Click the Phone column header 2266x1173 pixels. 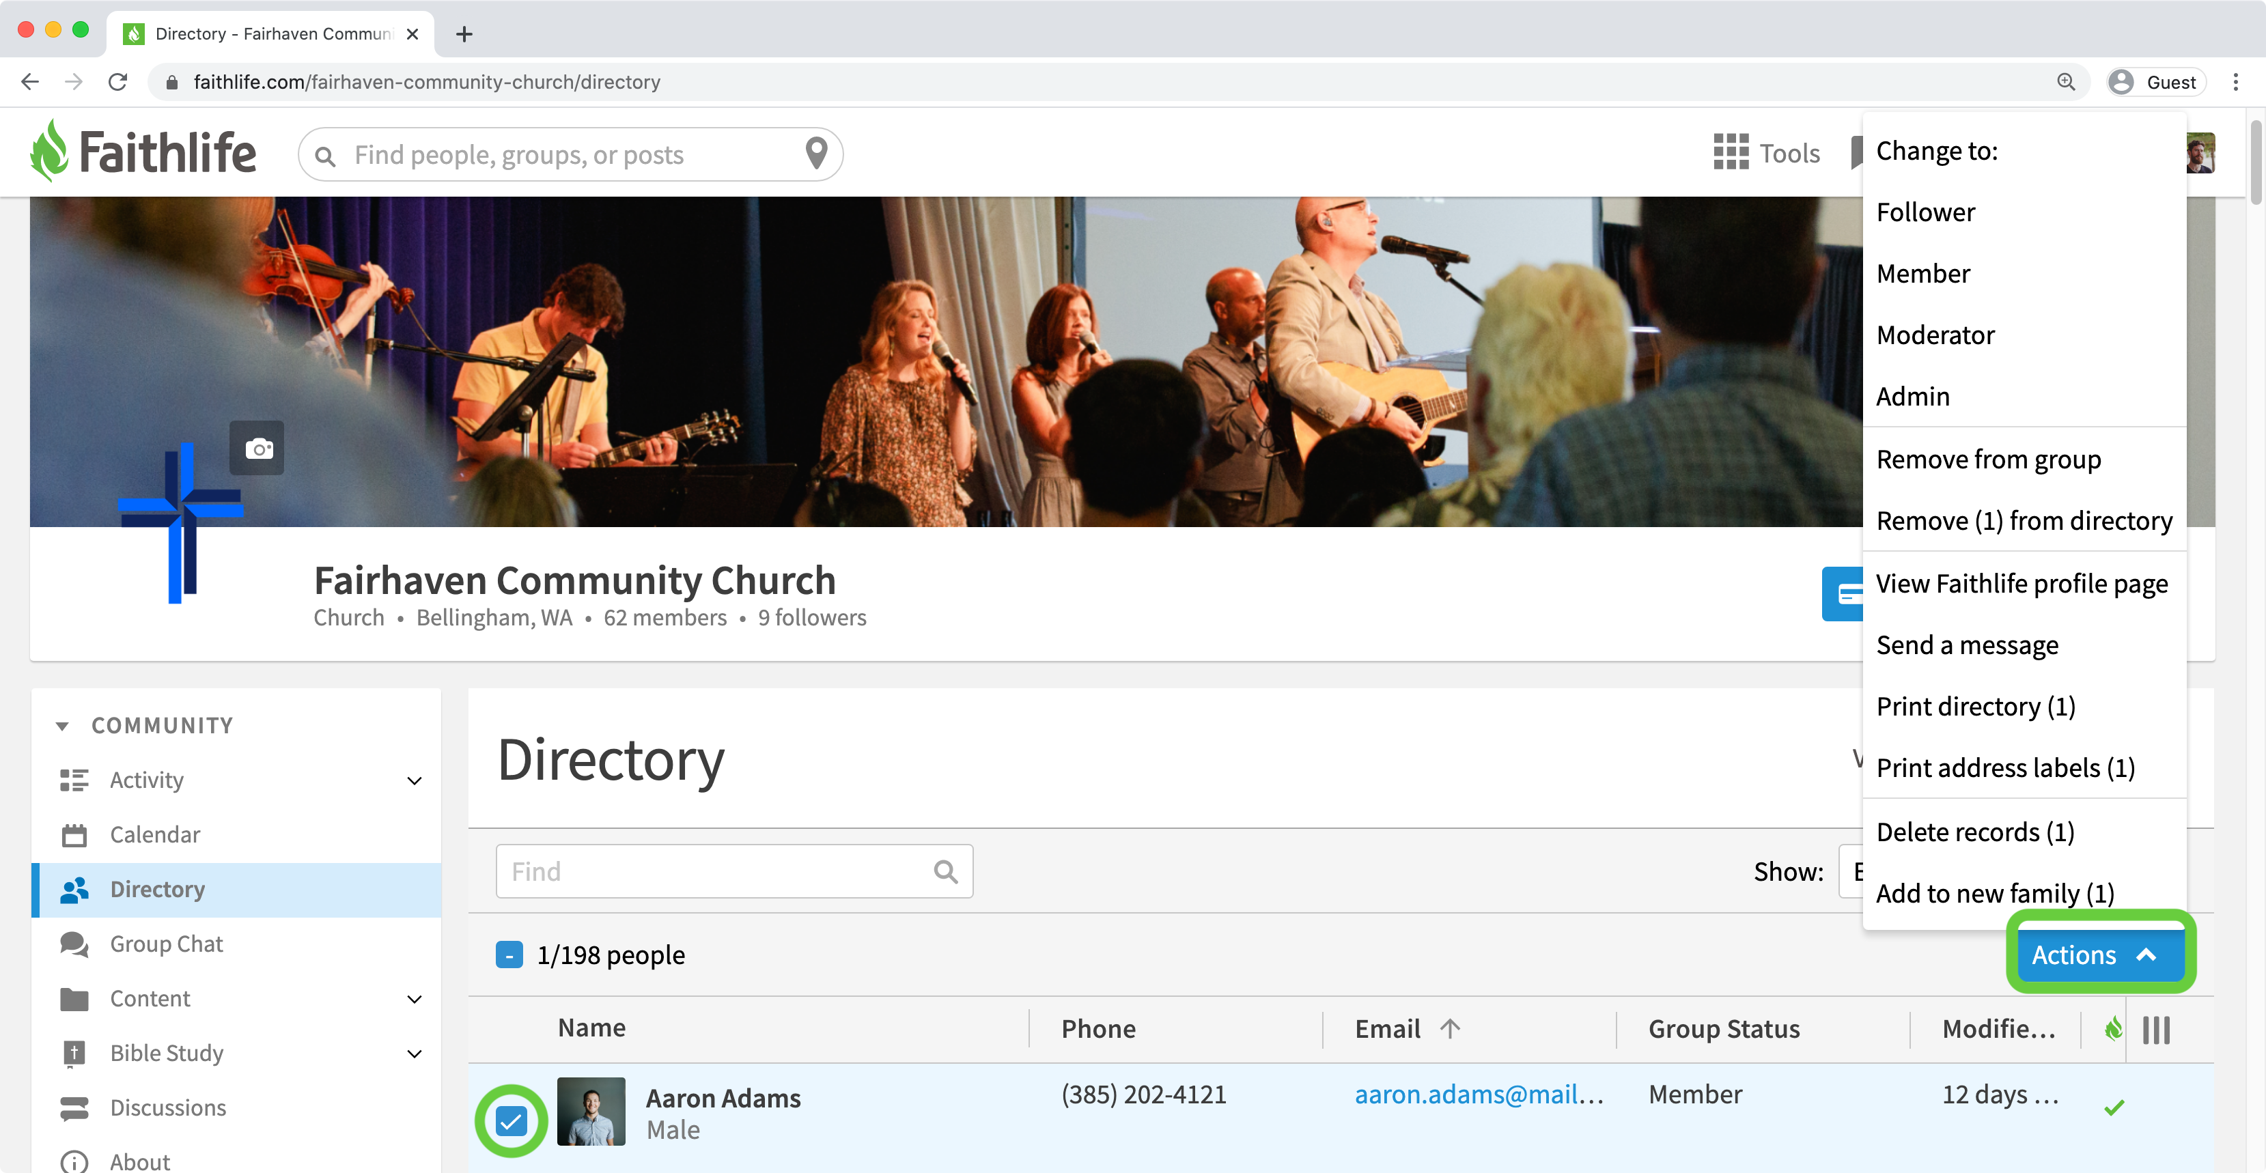(1097, 1029)
